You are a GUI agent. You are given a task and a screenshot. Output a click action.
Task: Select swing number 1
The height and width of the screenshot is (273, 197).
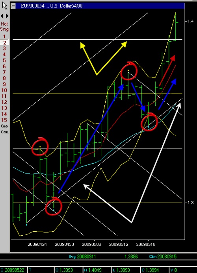(4, 37)
